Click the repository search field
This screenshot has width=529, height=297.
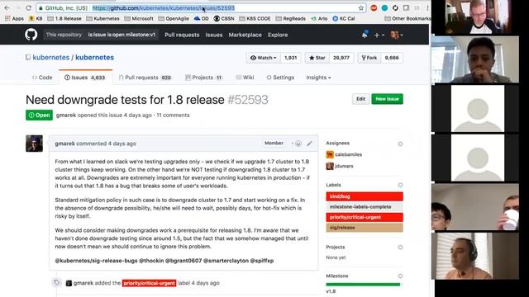pos(122,35)
